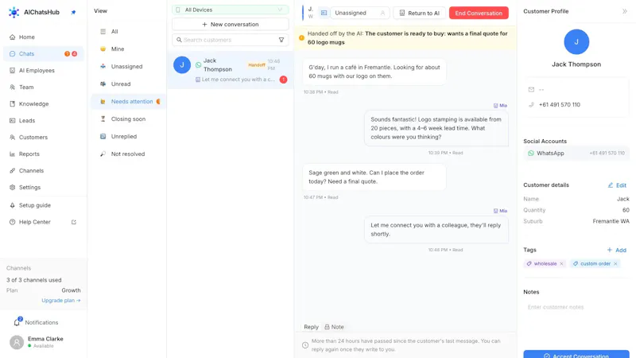Click the email envelope icon in the profile
Image resolution: width=636 pixels, height=358 pixels.
point(531,89)
